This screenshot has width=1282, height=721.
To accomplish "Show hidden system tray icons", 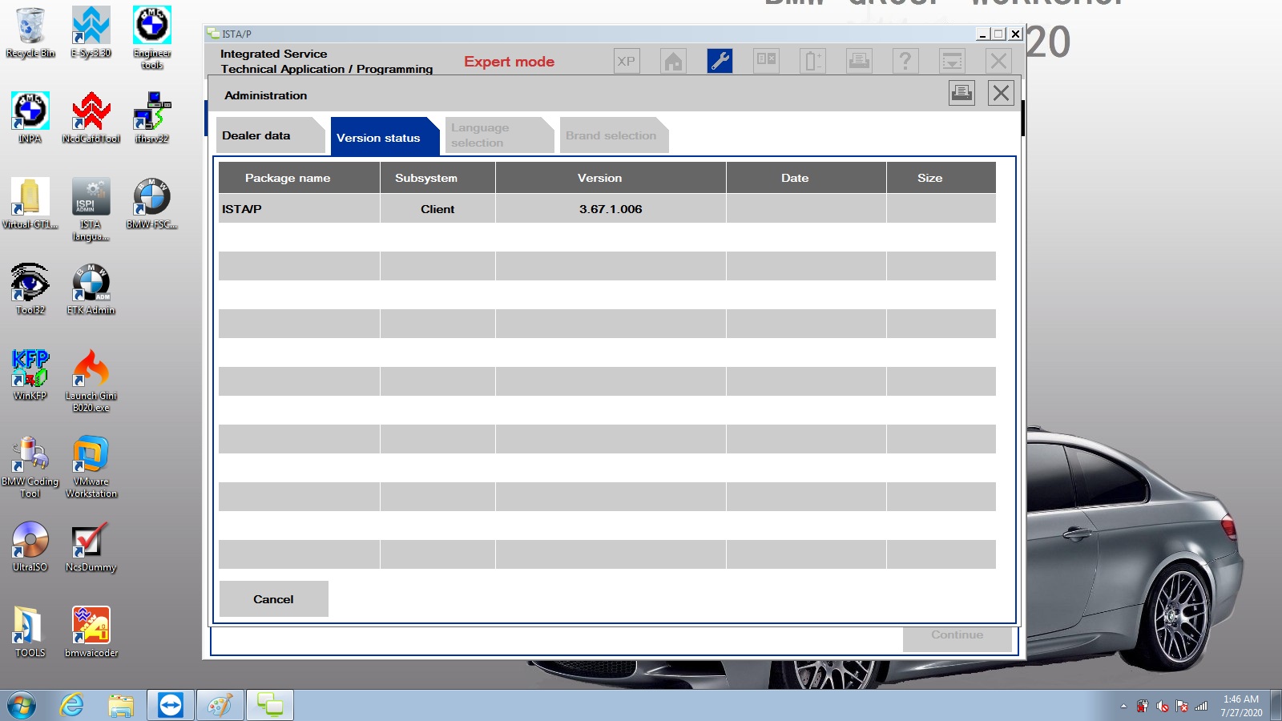I will click(x=1123, y=706).
